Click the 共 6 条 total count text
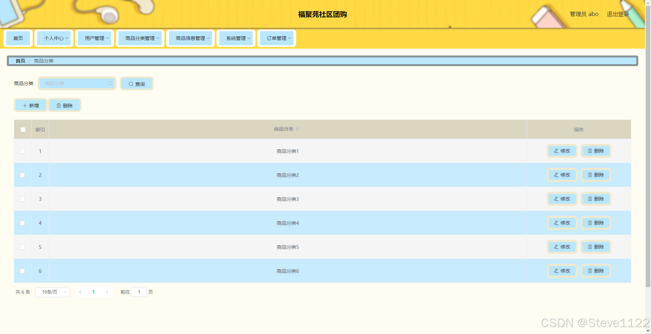 pos(23,292)
